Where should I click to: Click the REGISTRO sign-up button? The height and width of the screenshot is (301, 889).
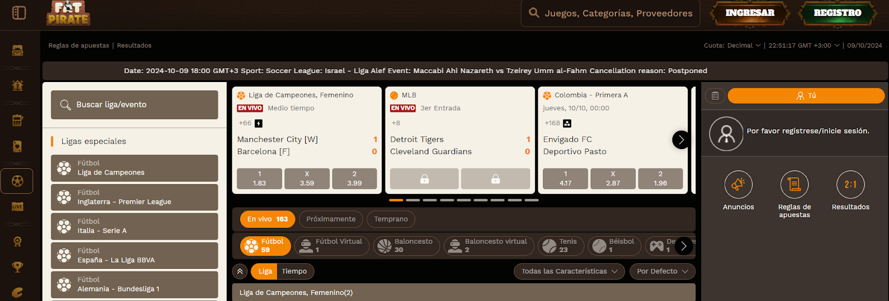837,13
